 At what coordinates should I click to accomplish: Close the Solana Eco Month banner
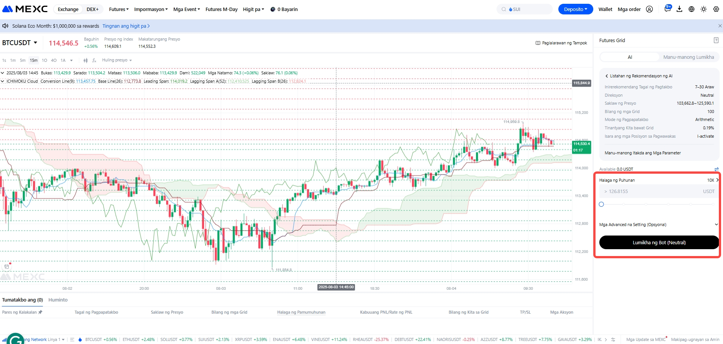(x=720, y=26)
